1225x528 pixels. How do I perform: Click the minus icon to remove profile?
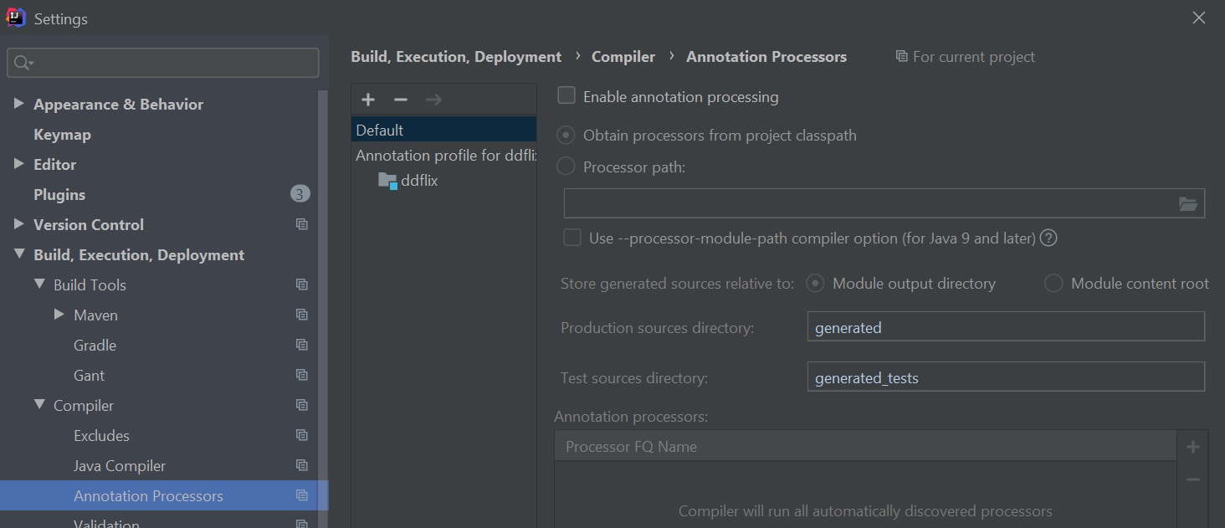click(x=401, y=100)
